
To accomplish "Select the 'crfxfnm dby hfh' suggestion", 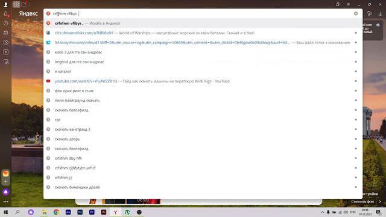I will coord(203,158).
